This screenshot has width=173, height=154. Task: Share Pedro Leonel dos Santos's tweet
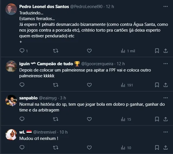pos(166,51)
